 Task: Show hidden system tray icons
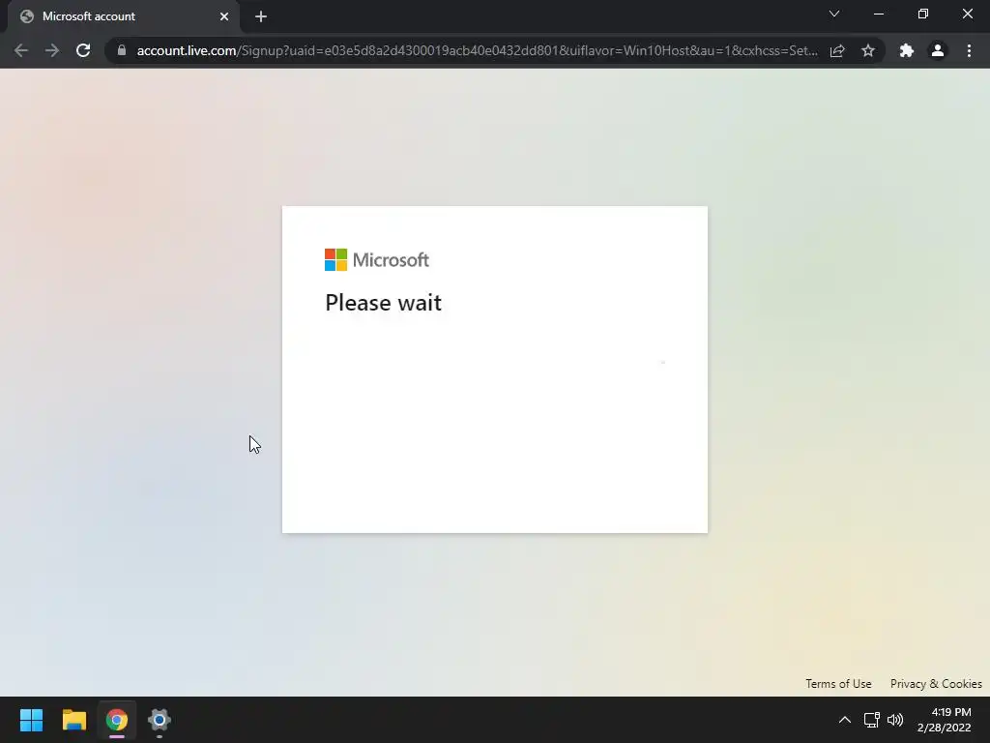[x=845, y=720]
